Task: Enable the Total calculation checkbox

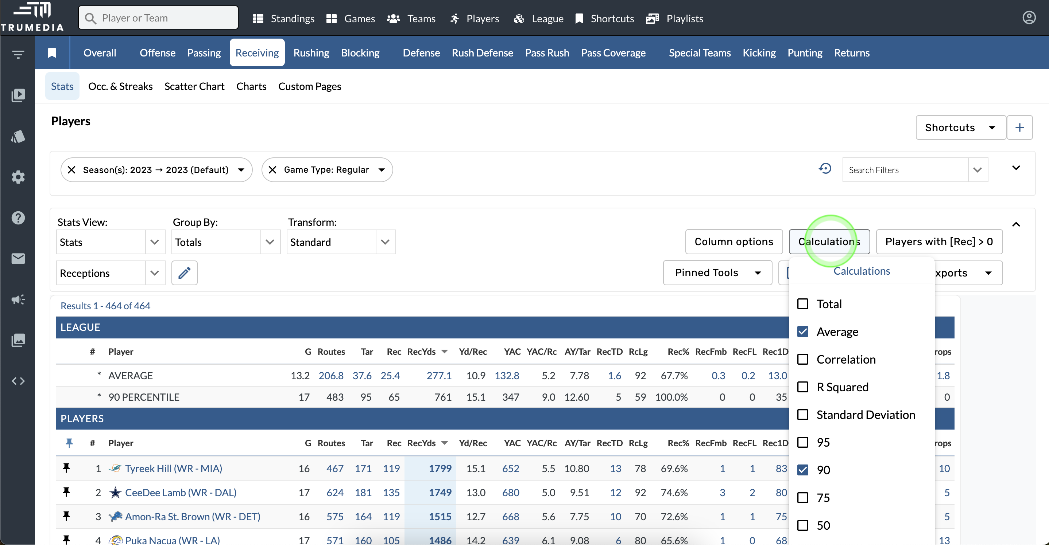Action: tap(803, 304)
